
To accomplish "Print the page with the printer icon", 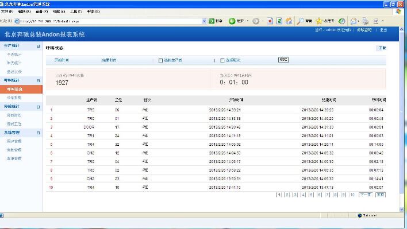I will click(365, 21).
